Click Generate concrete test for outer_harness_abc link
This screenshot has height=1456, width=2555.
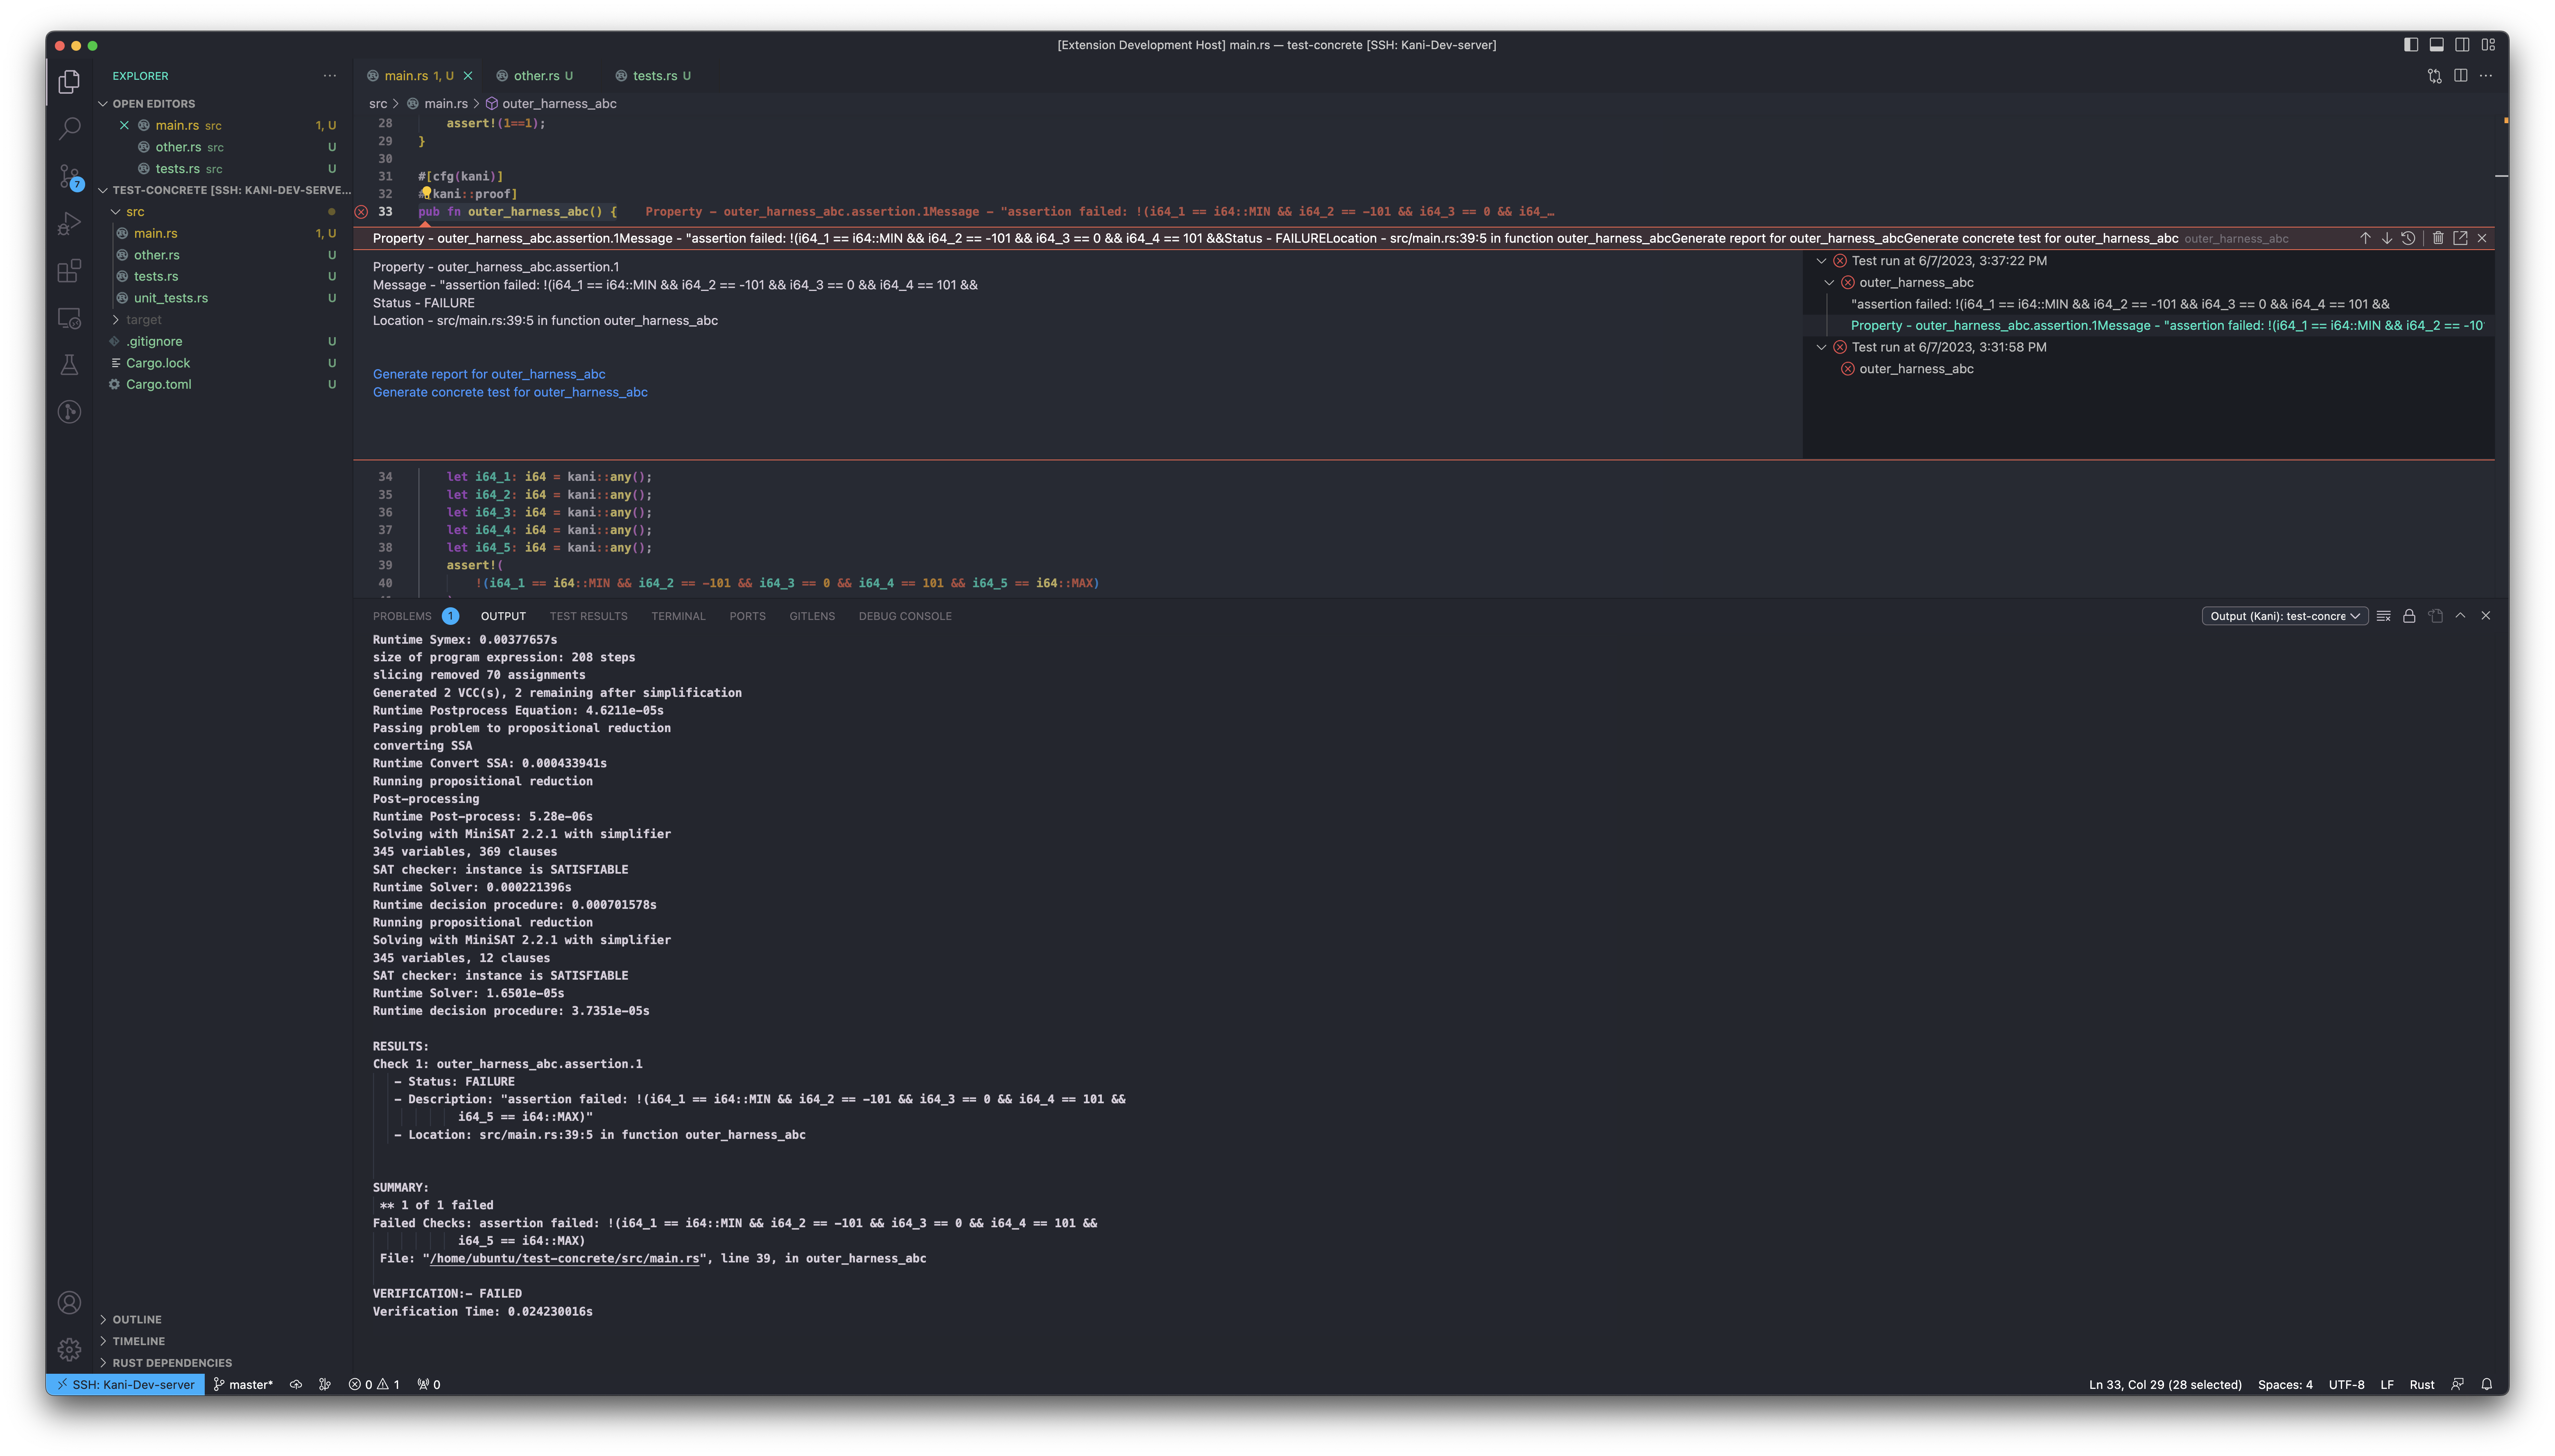[510, 392]
